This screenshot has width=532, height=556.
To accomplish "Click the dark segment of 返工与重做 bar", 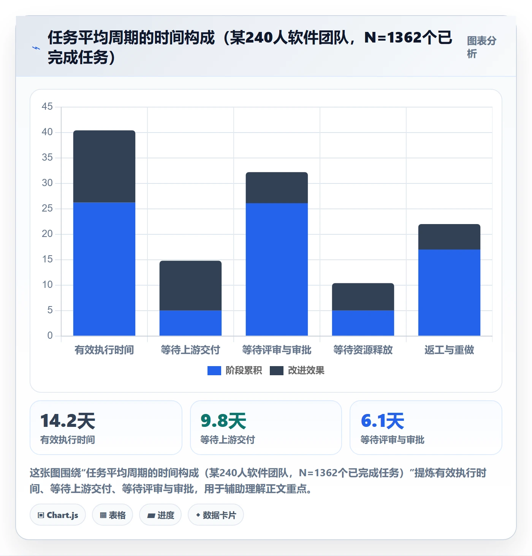I will click(x=449, y=237).
